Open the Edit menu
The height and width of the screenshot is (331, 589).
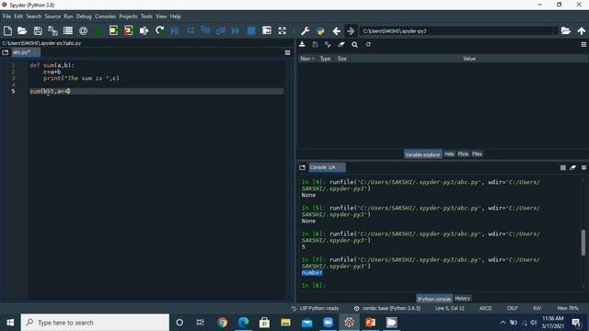pos(18,17)
